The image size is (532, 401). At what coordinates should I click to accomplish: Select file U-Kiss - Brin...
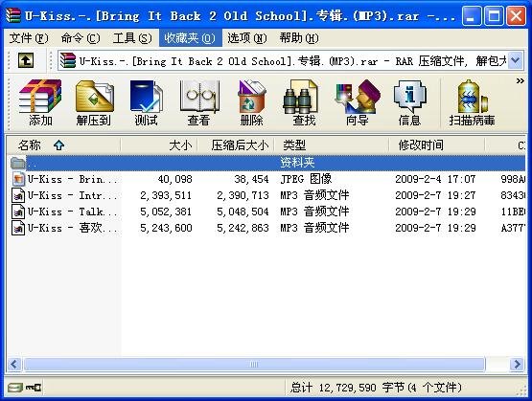pyautogui.click(x=73, y=179)
